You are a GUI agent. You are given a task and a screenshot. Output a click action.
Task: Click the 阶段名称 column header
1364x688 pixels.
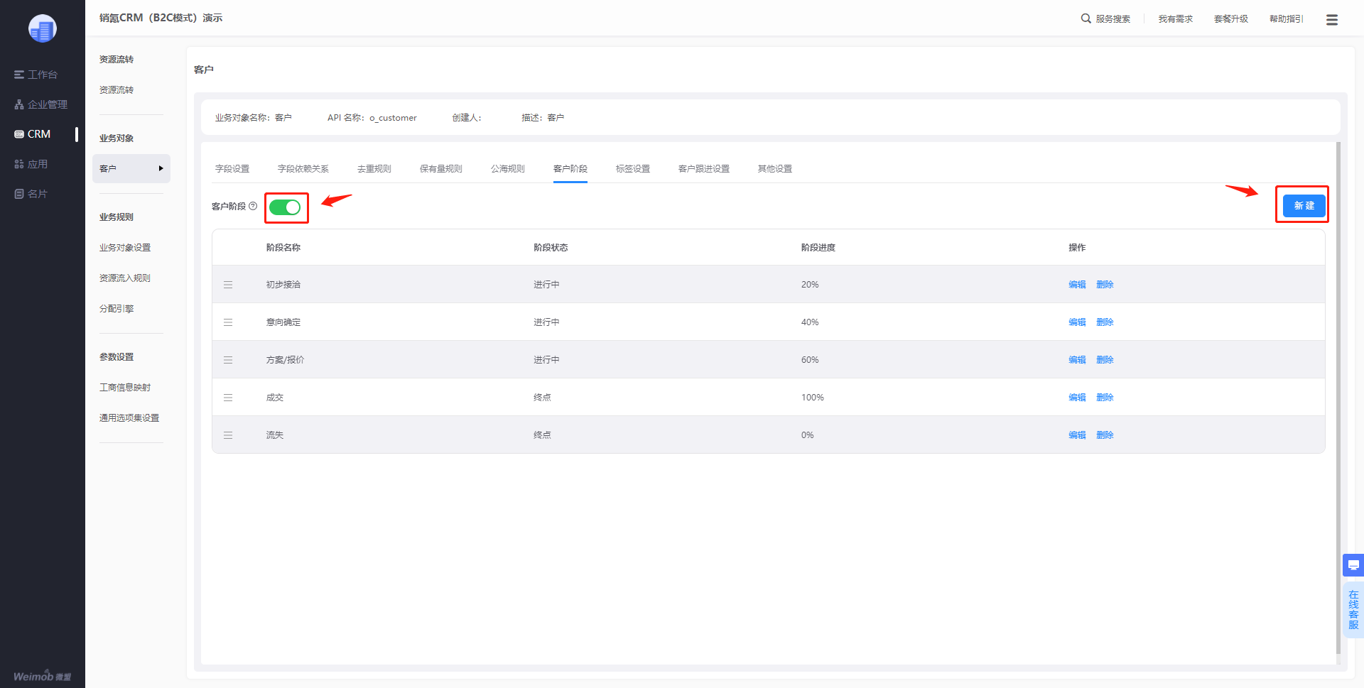tap(283, 248)
